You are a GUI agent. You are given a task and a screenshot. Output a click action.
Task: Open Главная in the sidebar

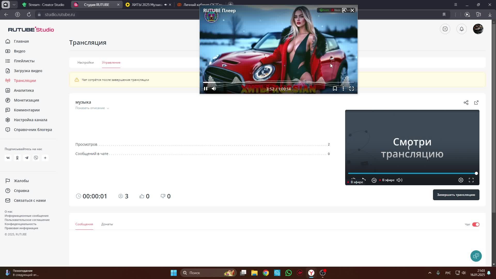21,41
